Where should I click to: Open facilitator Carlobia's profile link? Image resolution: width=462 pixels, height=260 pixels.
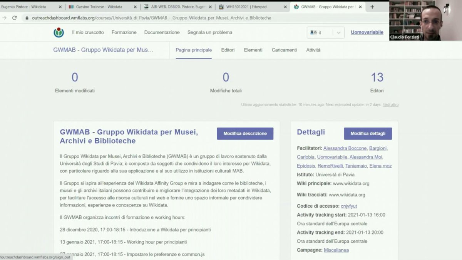(305, 157)
